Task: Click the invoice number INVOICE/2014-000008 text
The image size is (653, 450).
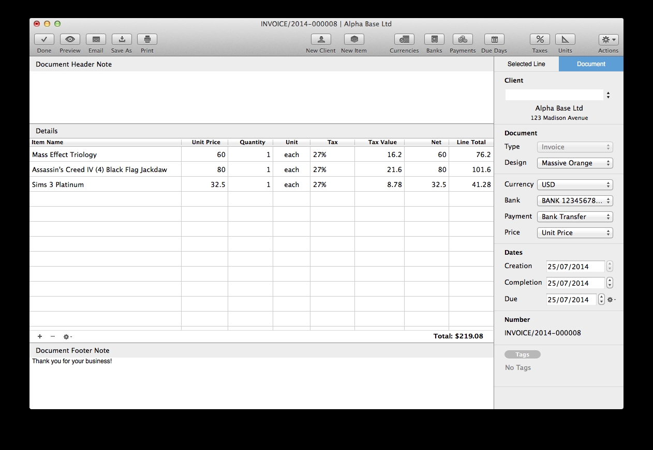Action: pyautogui.click(x=542, y=333)
